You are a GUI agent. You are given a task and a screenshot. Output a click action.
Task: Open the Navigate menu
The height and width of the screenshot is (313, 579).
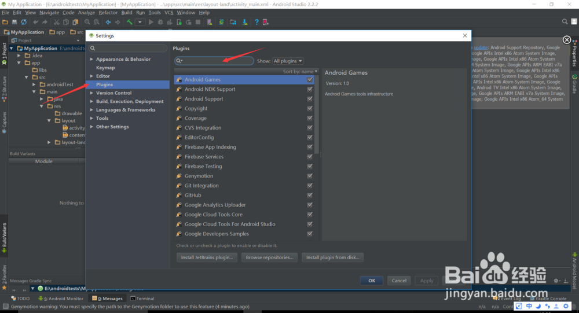pos(49,13)
